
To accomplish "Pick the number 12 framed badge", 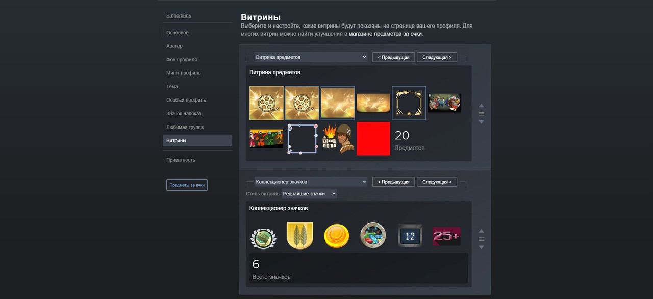I will [x=410, y=236].
